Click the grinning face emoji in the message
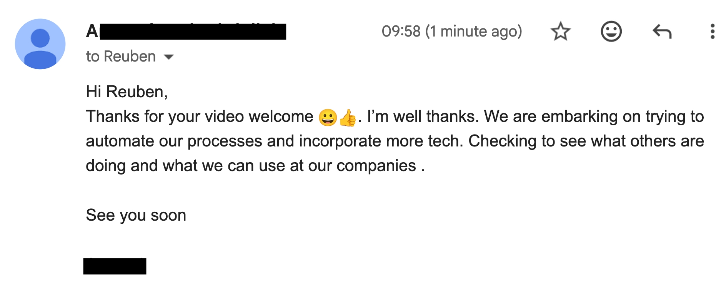This screenshot has width=726, height=296. (x=328, y=117)
